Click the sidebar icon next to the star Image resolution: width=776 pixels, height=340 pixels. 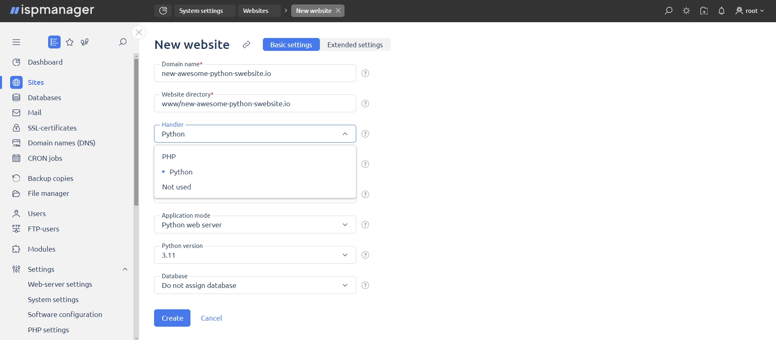point(85,42)
